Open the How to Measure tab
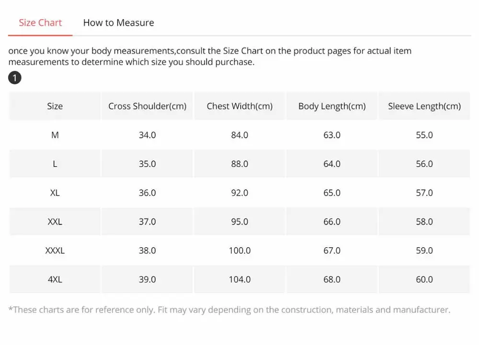Viewport: 479px width, 345px height. (118, 23)
